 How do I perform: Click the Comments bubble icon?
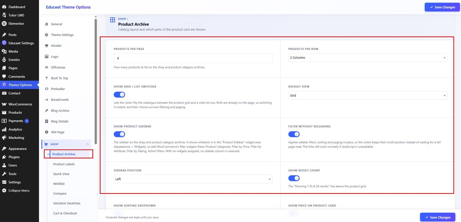pos(4,77)
